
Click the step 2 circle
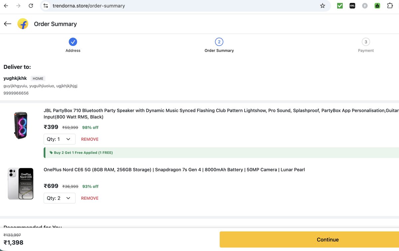click(x=219, y=42)
